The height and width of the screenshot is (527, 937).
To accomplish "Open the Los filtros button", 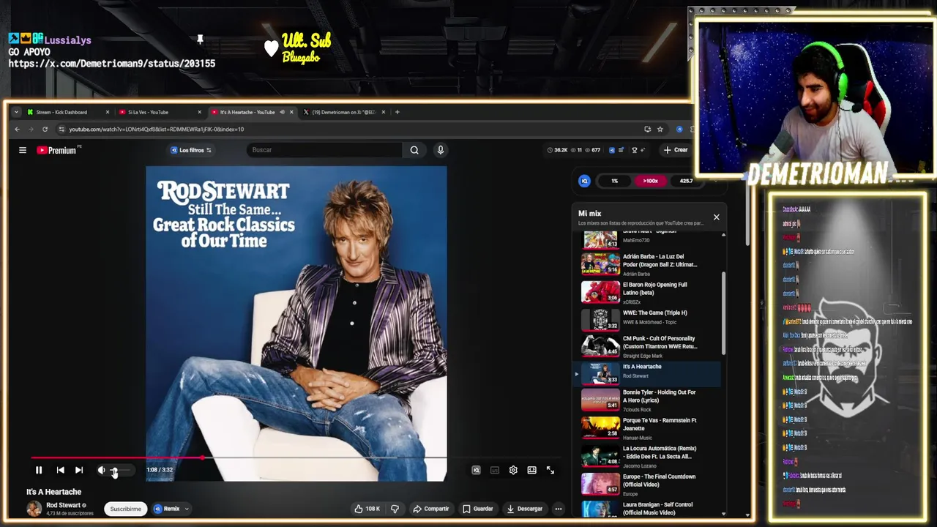I will tap(190, 150).
